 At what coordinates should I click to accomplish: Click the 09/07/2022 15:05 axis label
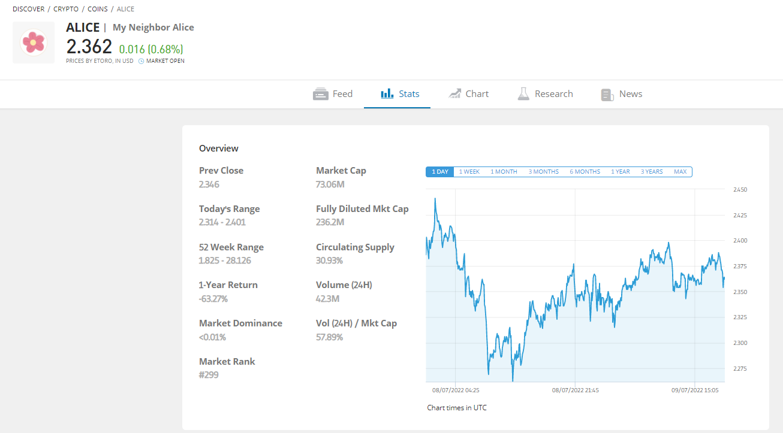[x=695, y=390]
